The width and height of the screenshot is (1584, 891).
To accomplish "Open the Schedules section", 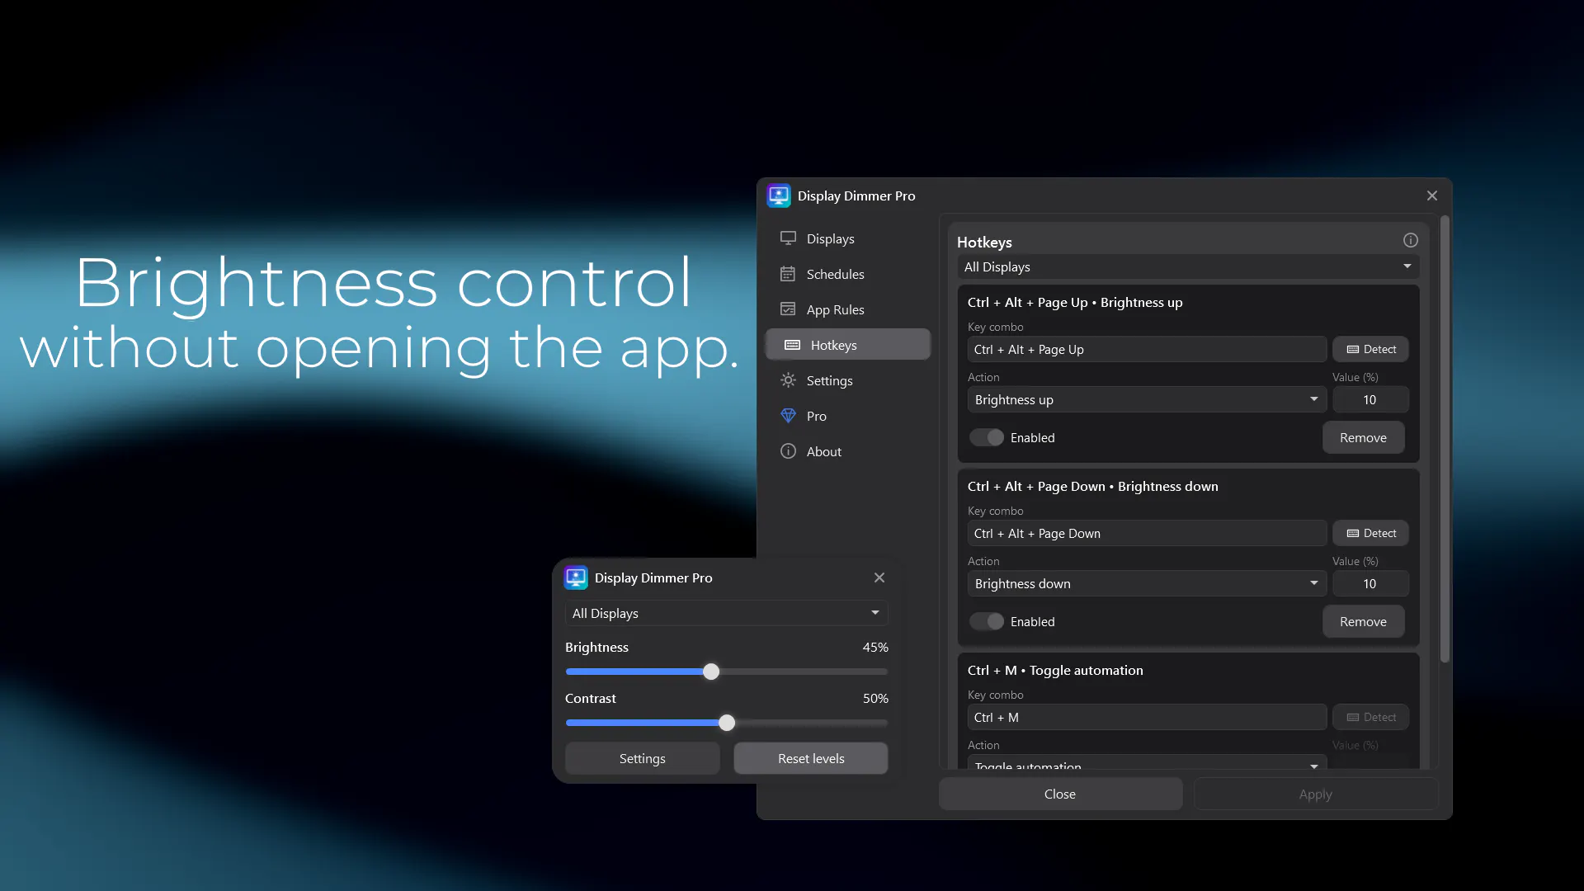I will point(848,274).
